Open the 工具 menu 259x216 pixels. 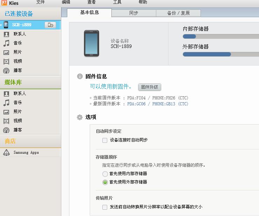coord(117,2)
